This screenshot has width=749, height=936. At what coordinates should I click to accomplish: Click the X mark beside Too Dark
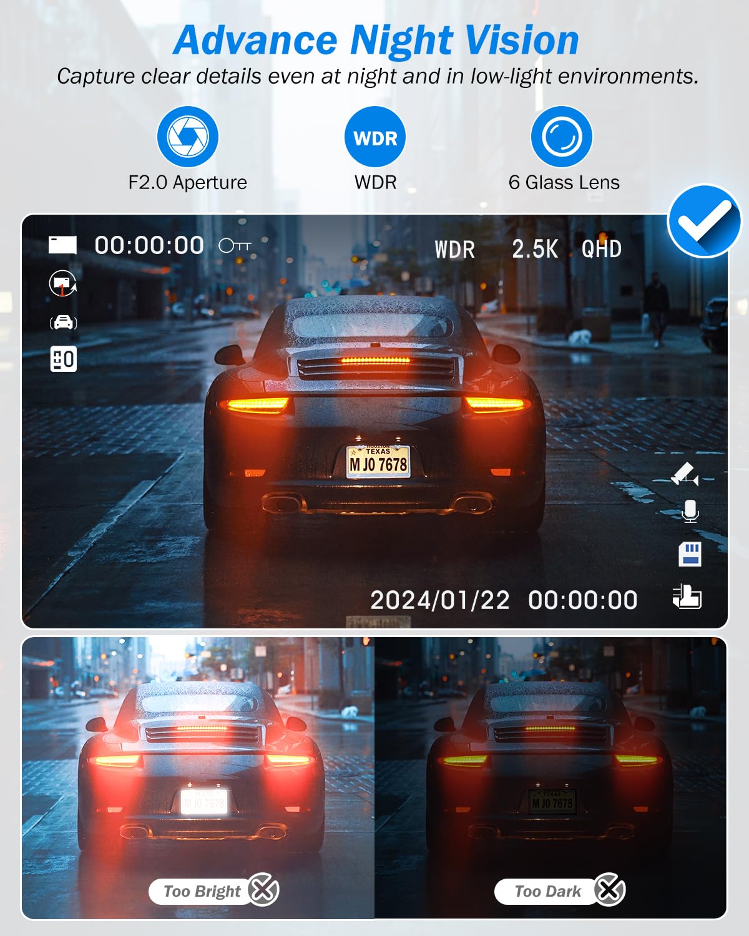(609, 890)
